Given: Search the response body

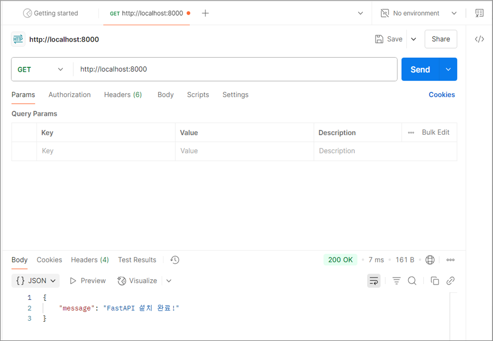Looking at the screenshot, I should [x=412, y=281].
